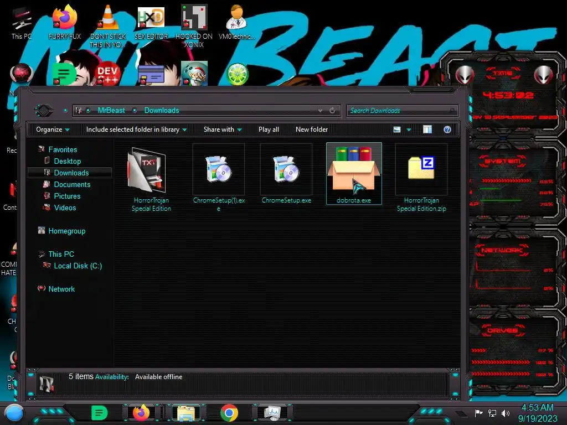
Task: Open the FURRY FUX Firefox desktop shortcut
Action: pyautogui.click(x=64, y=22)
